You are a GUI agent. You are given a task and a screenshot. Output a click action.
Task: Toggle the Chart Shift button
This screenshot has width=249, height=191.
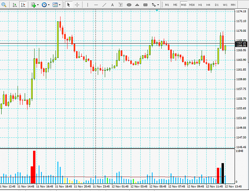[x=23, y=5]
